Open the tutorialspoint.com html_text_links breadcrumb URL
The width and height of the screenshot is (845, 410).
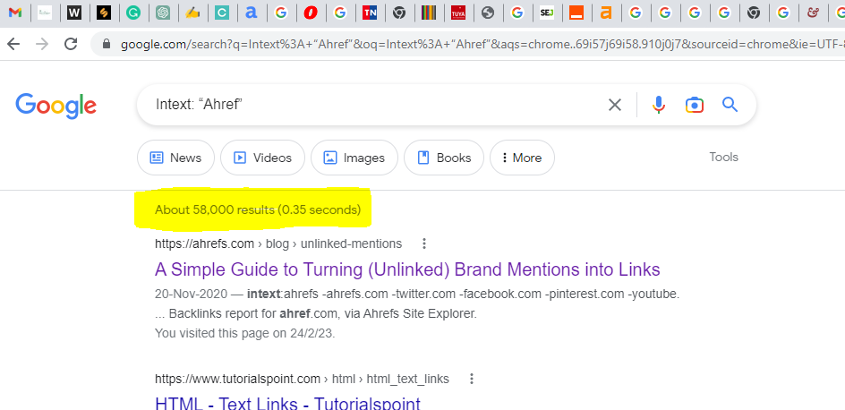tap(302, 380)
